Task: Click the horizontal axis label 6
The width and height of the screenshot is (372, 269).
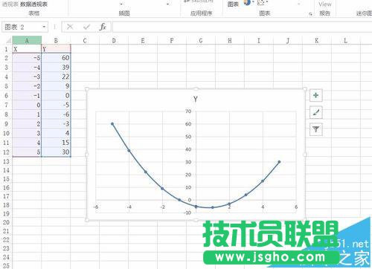Action: click(x=296, y=207)
